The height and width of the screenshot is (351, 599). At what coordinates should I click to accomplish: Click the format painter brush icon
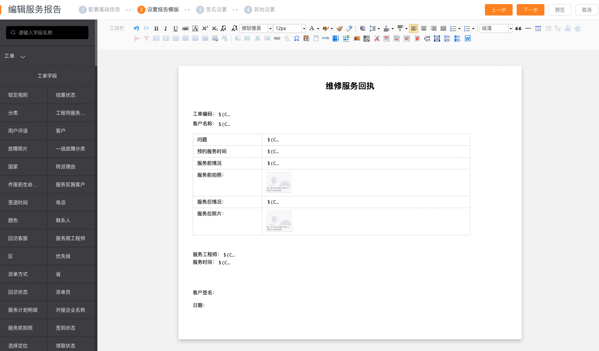pyautogui.click(x=339, y=29)
